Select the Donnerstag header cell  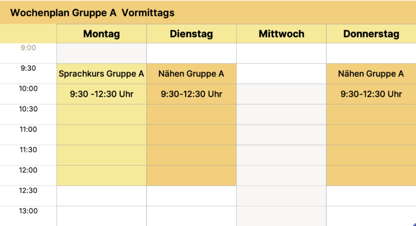click(x=371, y=34)
